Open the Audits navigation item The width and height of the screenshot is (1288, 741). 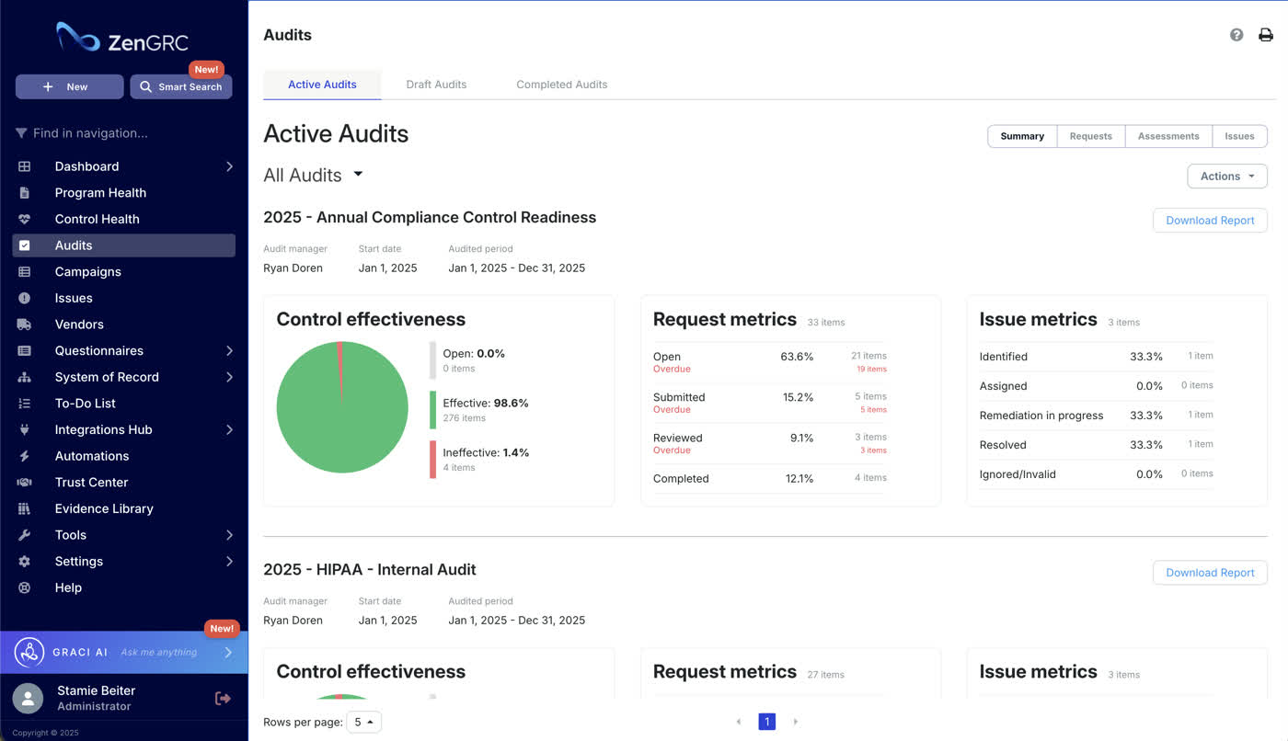123,245
